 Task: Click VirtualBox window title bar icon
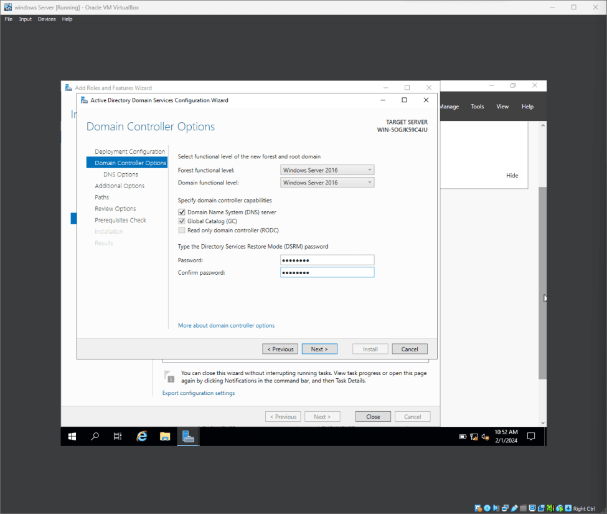[7, 7]
